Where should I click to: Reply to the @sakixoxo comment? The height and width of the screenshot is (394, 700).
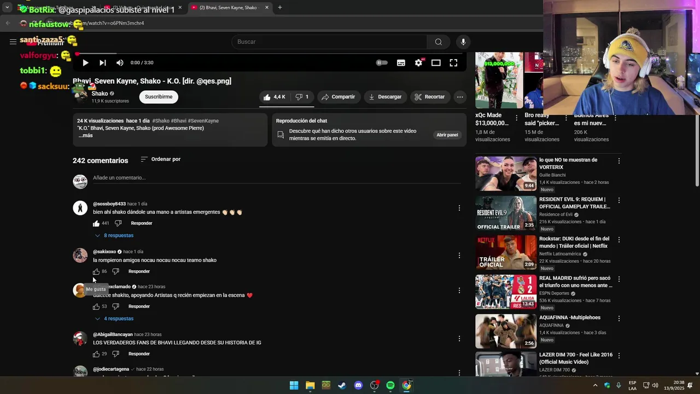pos(139,271)
